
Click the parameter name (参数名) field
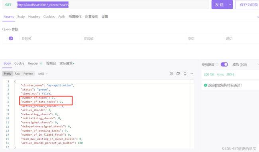coord(51,39)
